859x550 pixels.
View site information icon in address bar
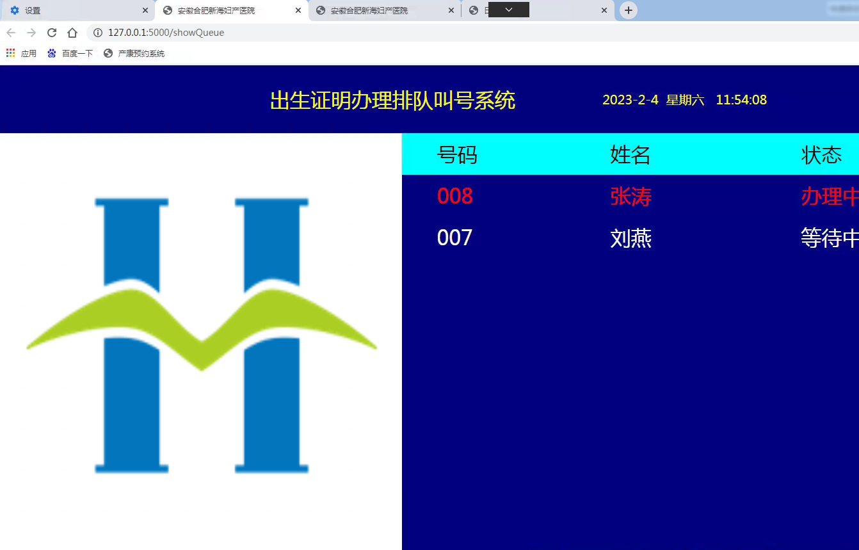pyautogui.click(x=98, y=33)
